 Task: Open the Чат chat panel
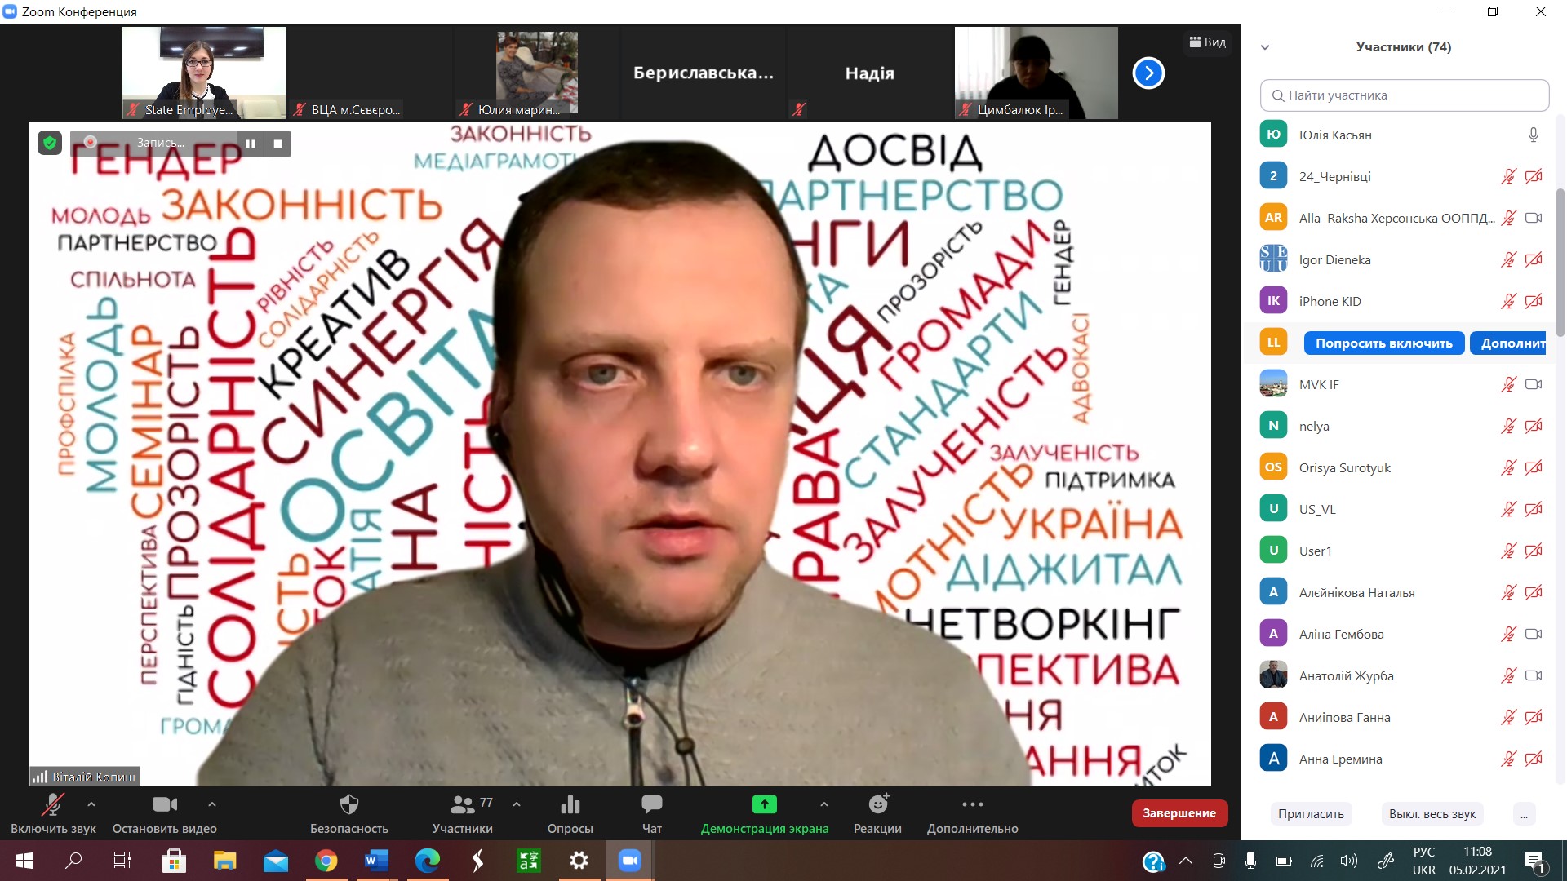pyautogui.click(x=651, y=813)
